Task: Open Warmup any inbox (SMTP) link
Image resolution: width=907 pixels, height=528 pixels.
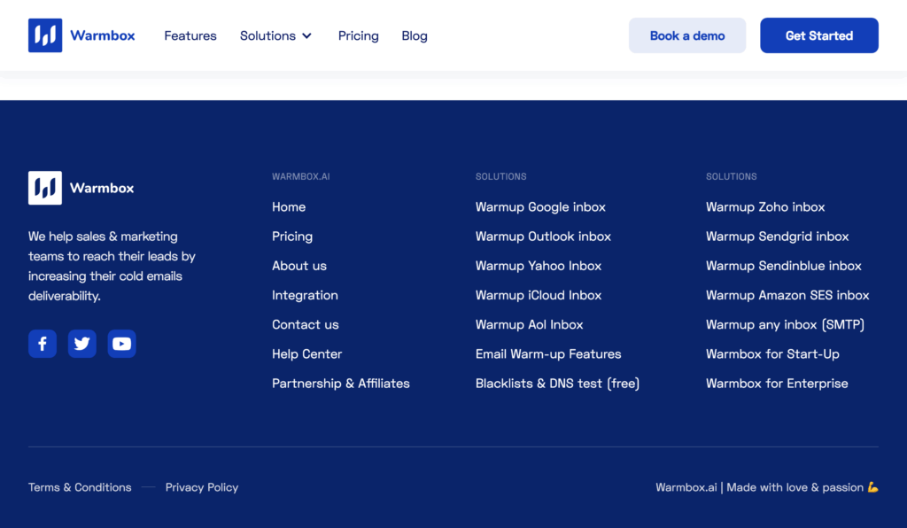Action: point(785,325)
